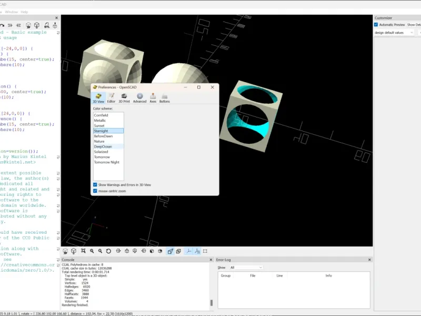Click Show Details button in Customizer
This screenshot has height=316, width=421.
coord(414,25)
